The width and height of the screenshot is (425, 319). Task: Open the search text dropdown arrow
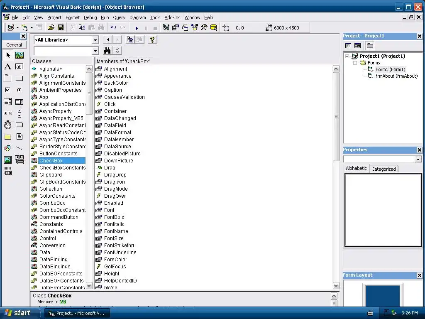[95, 51]
